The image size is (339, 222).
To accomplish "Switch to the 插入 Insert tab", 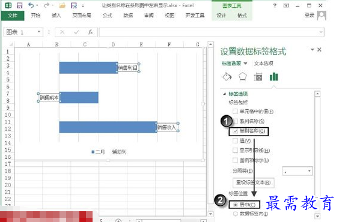I will (56, 16).
